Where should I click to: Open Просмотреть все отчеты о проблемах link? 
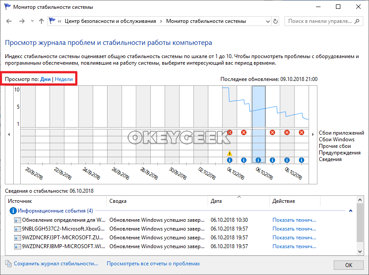[x=153, y=264]
